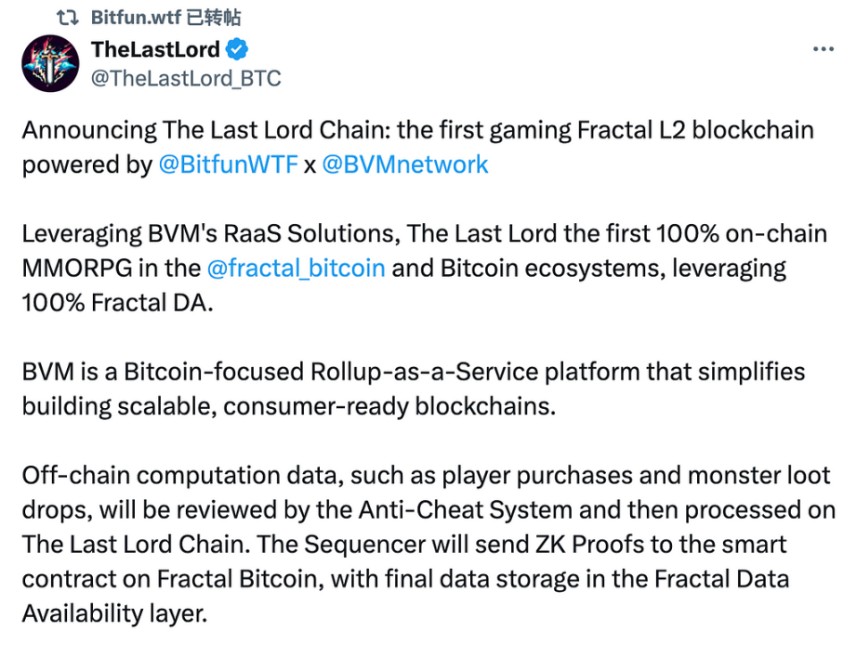The width and height of the screenshot is (857, 658).
Task: Click the line 'Leveraging BVM's RaaS Solutions'
Action: (x=425, y=234)
